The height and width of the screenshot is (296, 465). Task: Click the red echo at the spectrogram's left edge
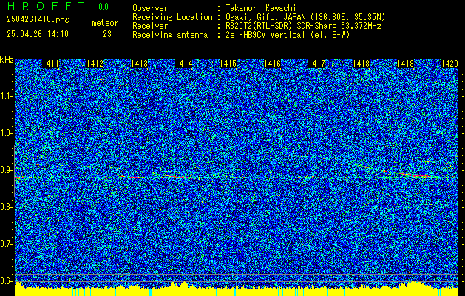click(19, 178)
